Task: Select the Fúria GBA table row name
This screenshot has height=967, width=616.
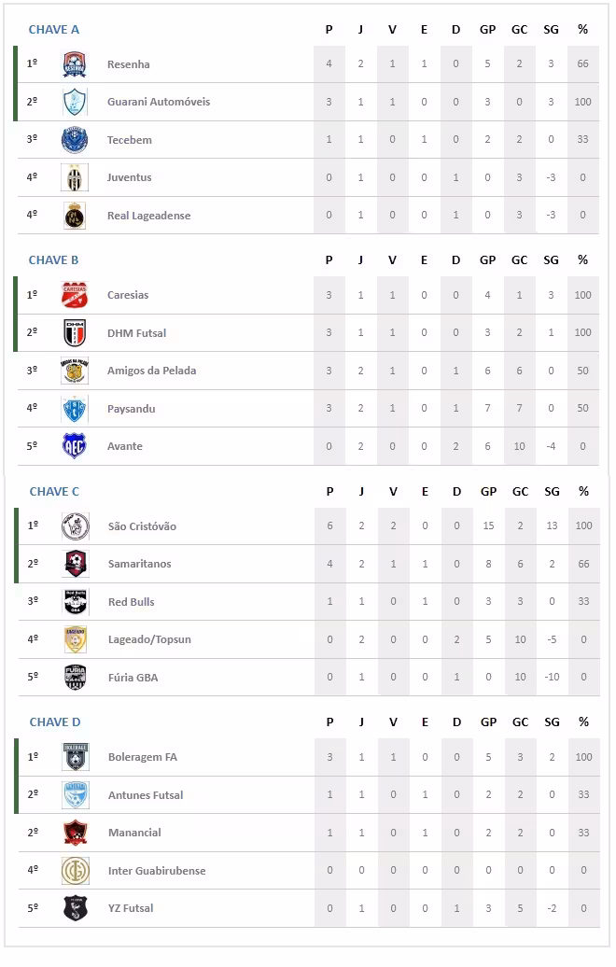Action: pos(133,678)
